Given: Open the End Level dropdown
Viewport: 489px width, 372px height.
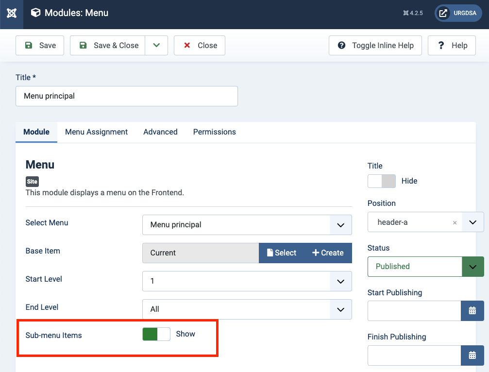Looking at the screenshot, I should click(247, 309).
